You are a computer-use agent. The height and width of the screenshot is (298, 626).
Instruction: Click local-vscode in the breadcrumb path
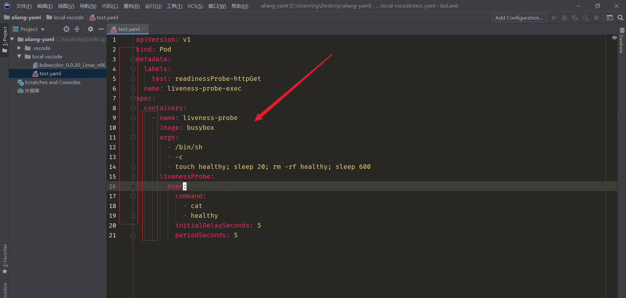pyautogui.click(x=68, y=17)
